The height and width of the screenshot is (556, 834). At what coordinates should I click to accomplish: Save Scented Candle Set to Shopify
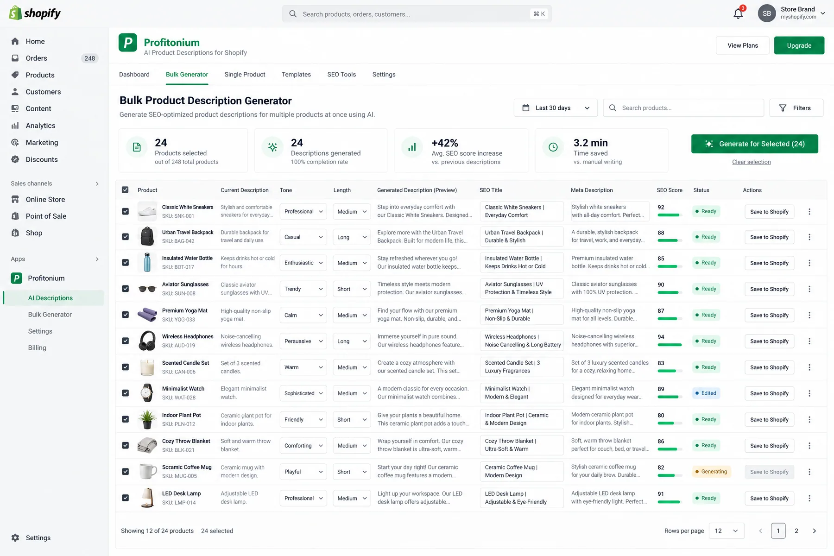769,367
